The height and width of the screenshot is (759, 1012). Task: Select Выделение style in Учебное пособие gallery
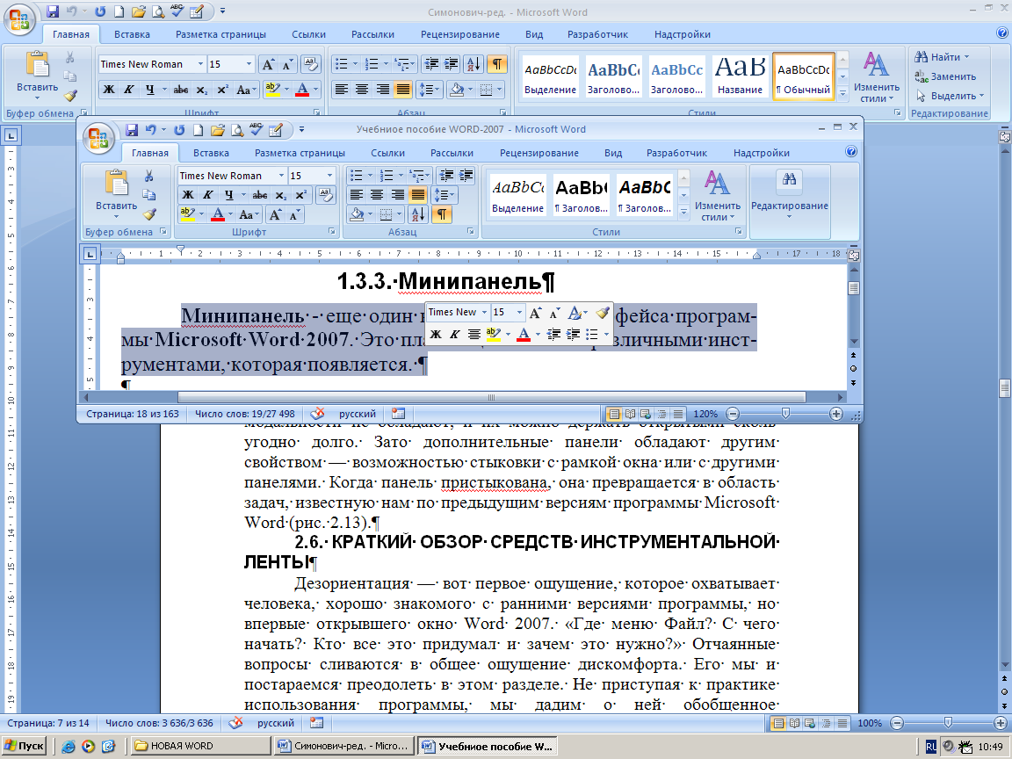(517, 195)
